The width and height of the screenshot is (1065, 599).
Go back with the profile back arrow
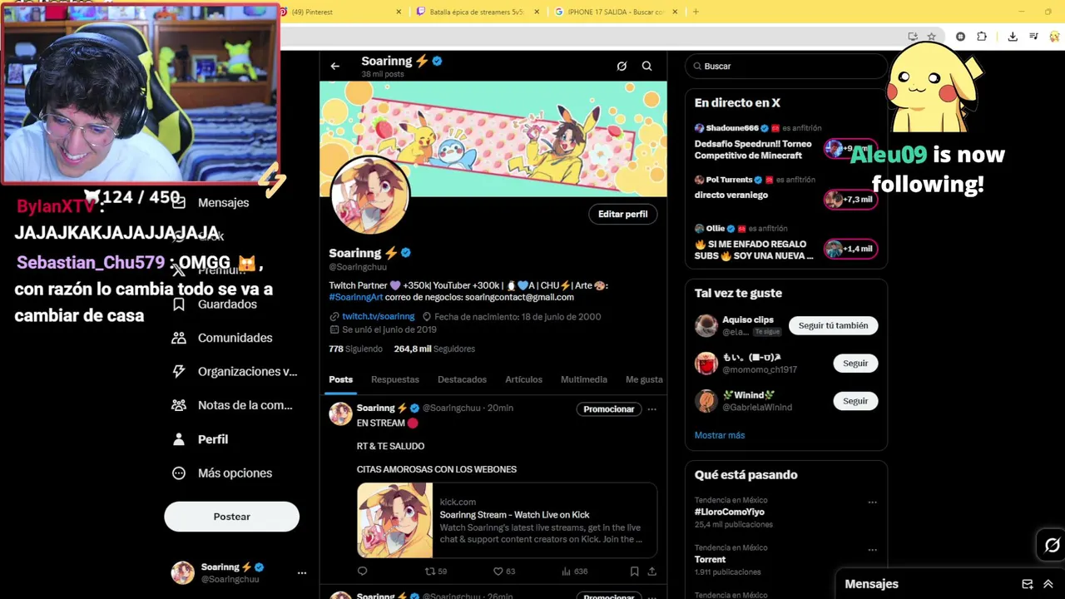tap(335, 66)
